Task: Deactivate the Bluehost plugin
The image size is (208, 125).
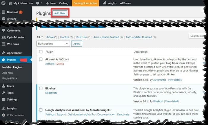Action: 51,93
